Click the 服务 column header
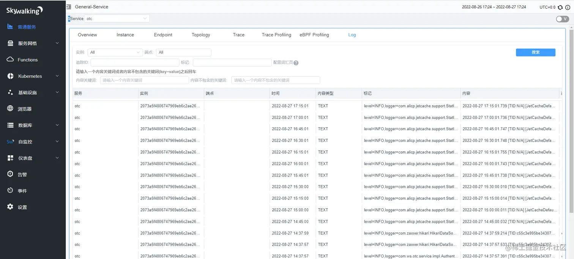The height and width of the screenshot is (259, 574). 105,93
